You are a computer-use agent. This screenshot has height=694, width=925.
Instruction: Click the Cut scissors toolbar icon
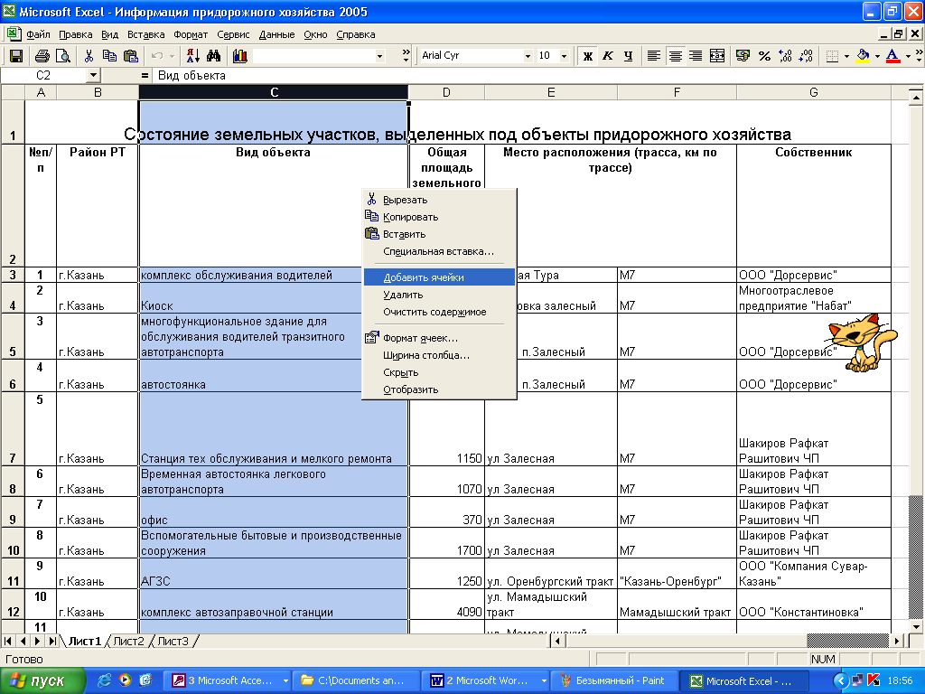click(x=89, y=56)
